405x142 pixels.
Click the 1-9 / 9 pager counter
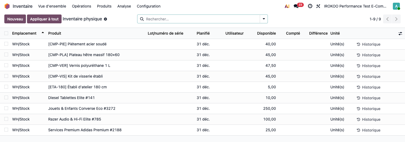coord(375,19)
